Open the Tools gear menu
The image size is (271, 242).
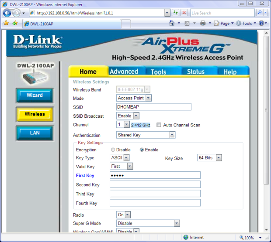(x=246, y=23)
